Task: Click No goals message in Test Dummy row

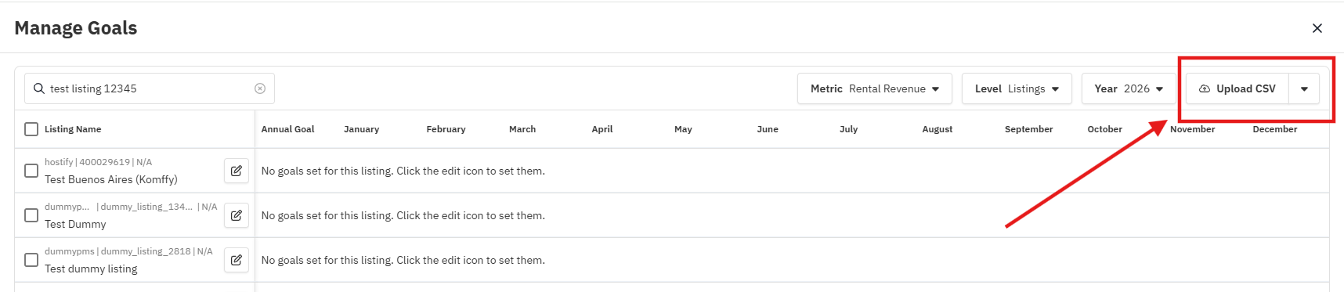Action: (403, 215)
